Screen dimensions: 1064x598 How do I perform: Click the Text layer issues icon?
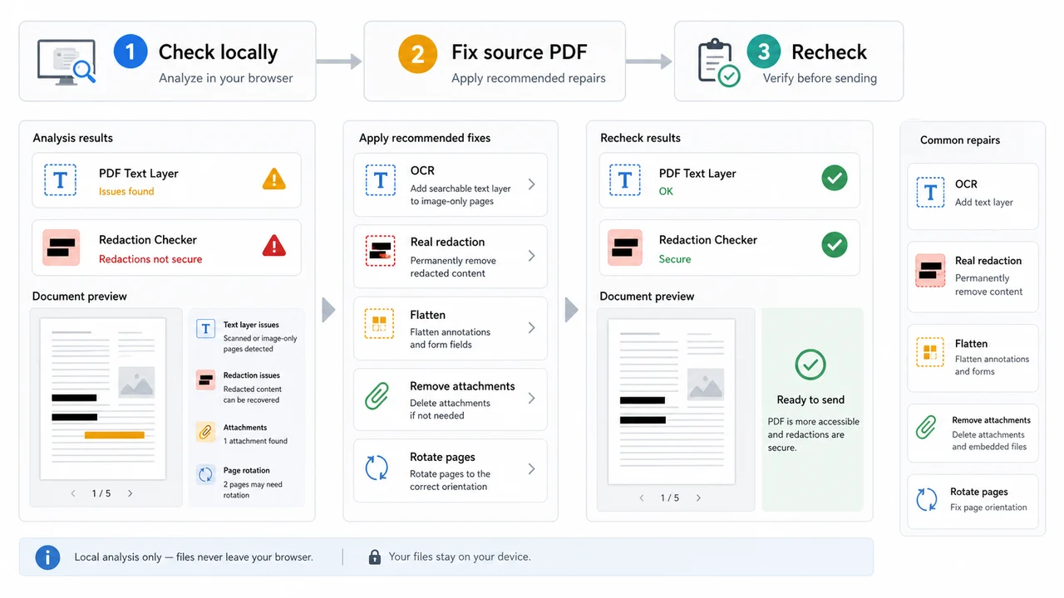(205, 329)
